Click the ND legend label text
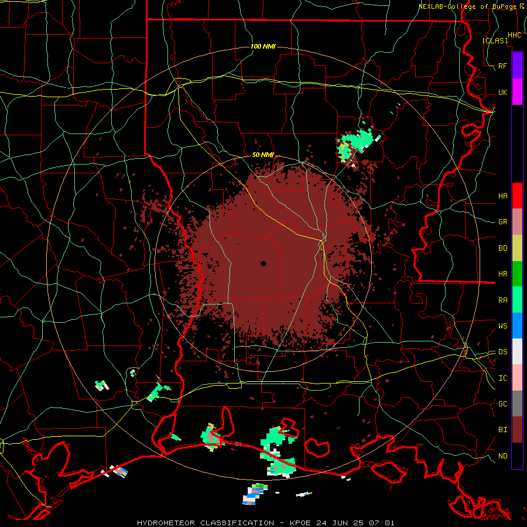 click(503, 456)
